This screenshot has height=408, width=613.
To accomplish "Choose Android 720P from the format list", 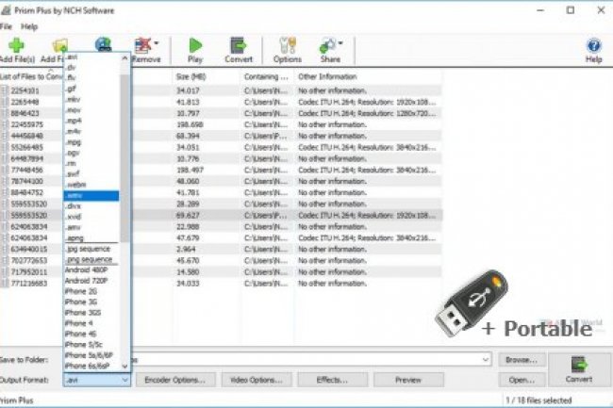I will point(86,281).
